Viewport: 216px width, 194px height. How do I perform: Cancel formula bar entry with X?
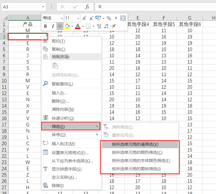(x=62, y=7)
